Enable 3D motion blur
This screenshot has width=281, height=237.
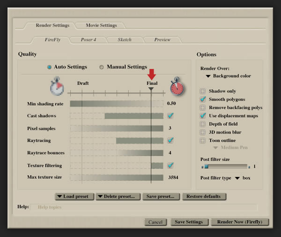tap(203, 132)
